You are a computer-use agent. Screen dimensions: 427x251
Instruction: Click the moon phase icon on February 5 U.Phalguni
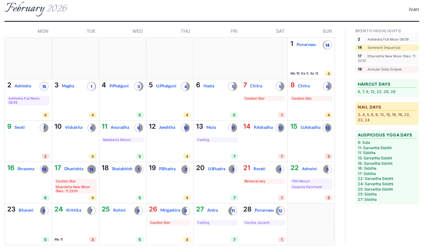[185, 87]
